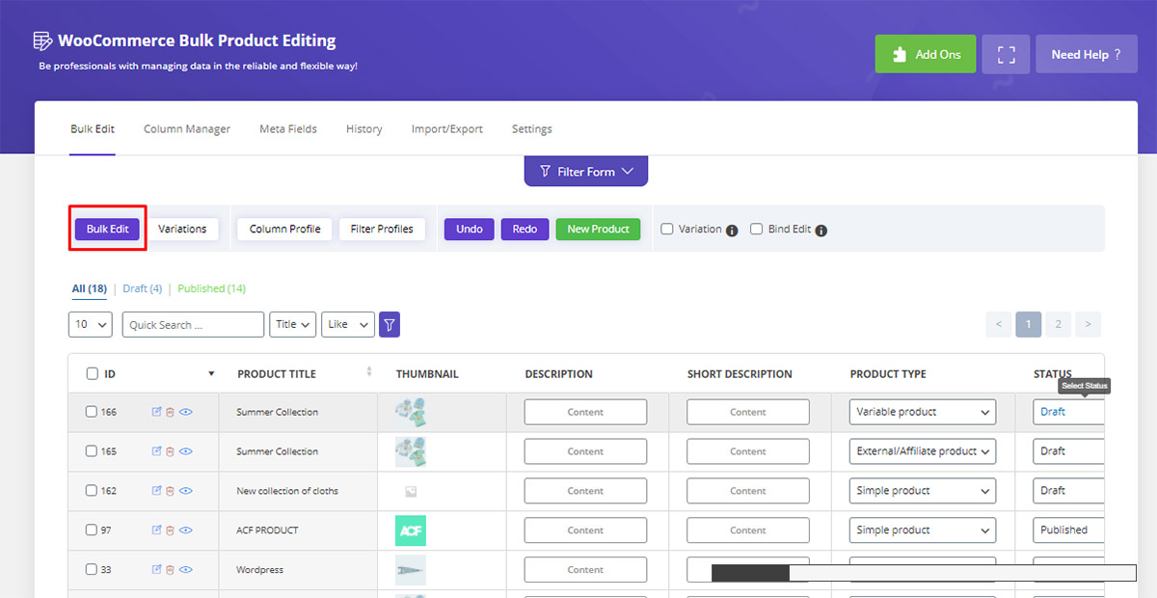Select checkbox for product 97
This screenshot has height=598, width=1157.
click(92, 530)
